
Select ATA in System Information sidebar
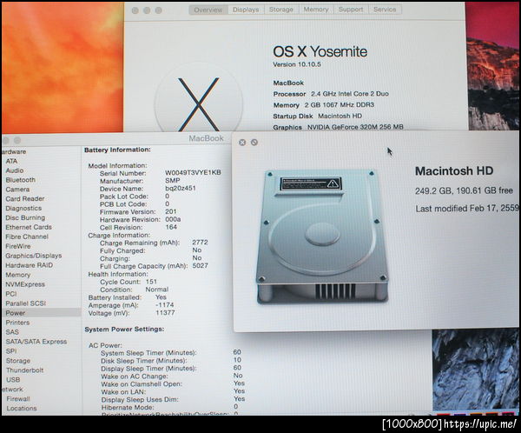click(11, 161)
